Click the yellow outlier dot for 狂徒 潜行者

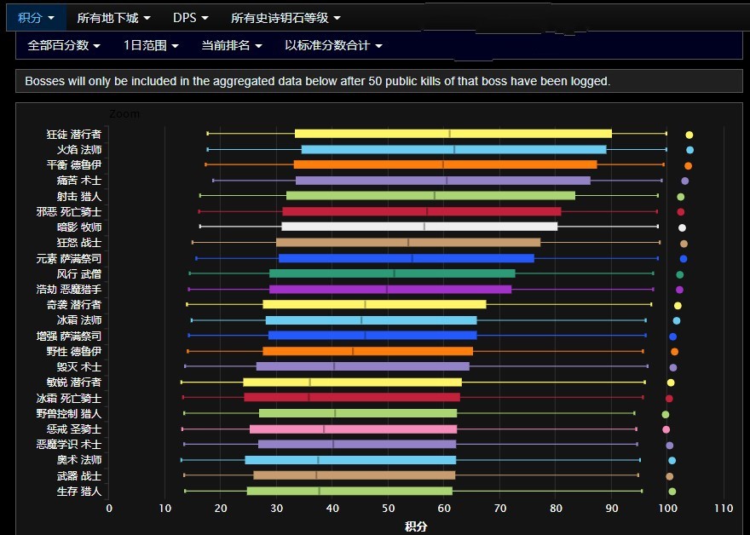[689, 135]
